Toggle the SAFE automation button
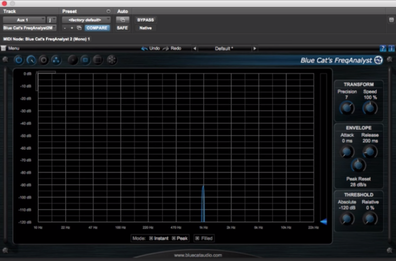The image size is (396, 261). click(x=122, y=28)
